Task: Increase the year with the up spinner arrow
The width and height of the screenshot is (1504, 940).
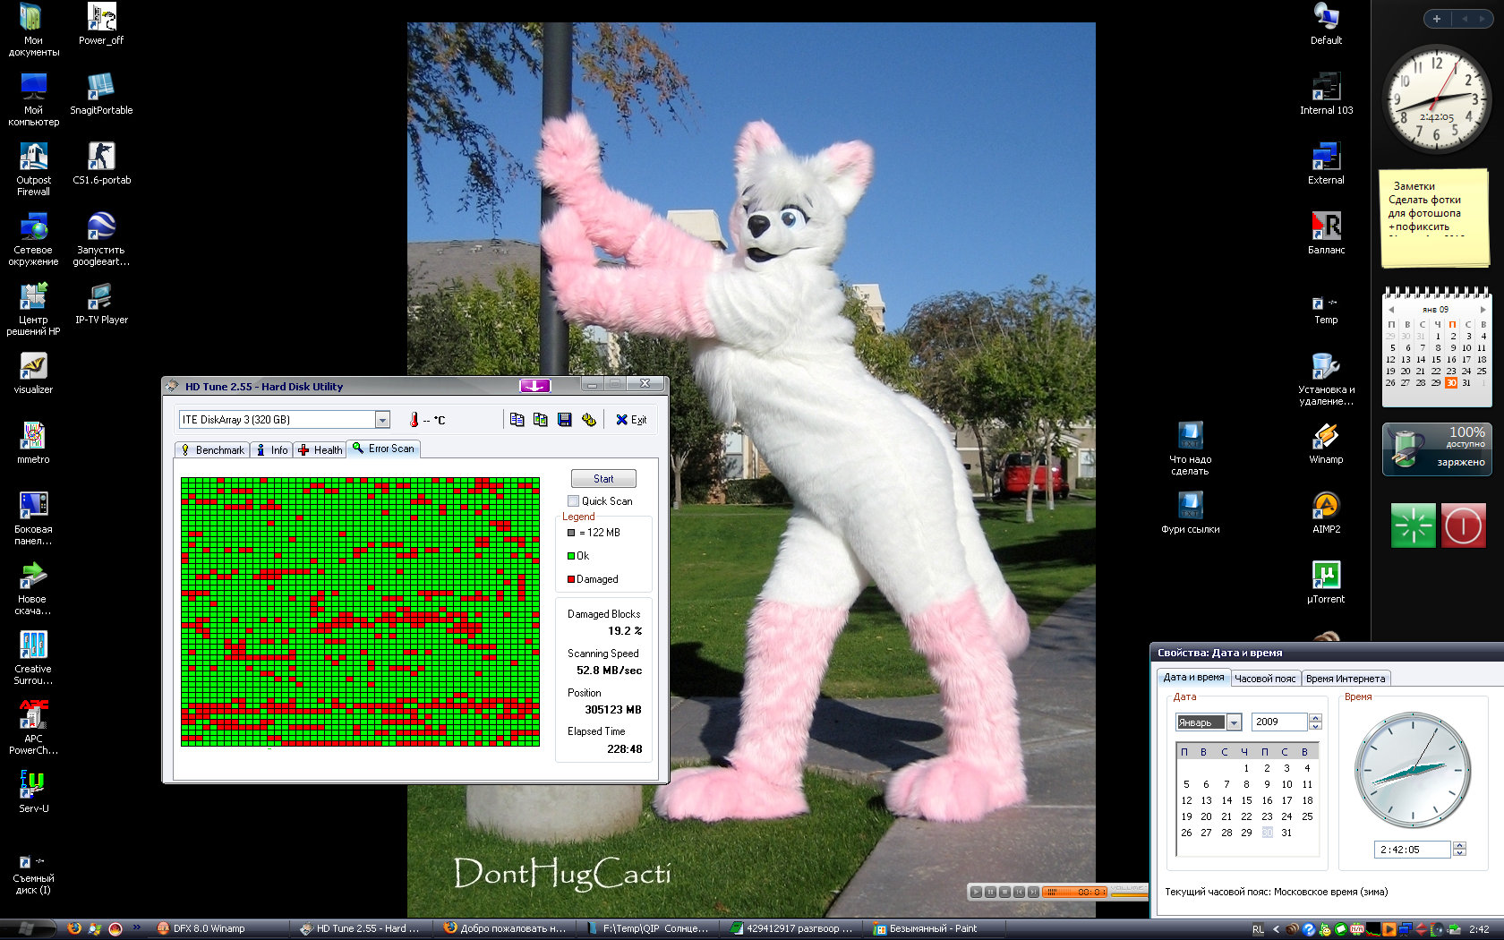Action: point(1315,718)
